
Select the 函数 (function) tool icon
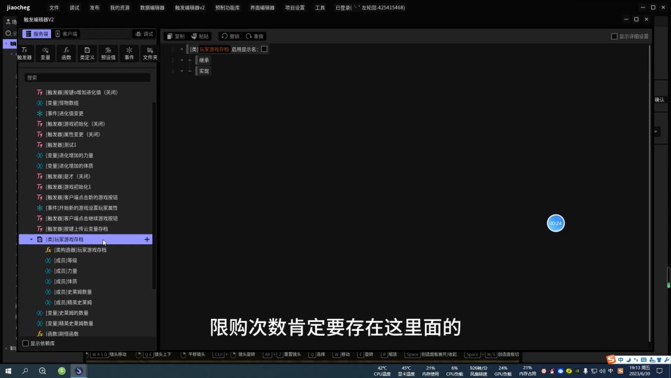[66, 53]
